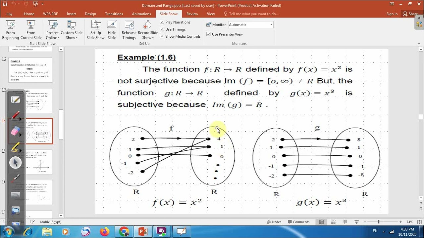Click the Comments button in status bar

point(298,222)
